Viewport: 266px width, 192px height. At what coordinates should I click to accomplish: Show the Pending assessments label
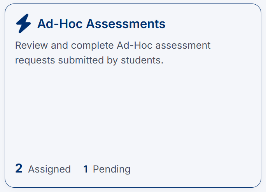112,169
